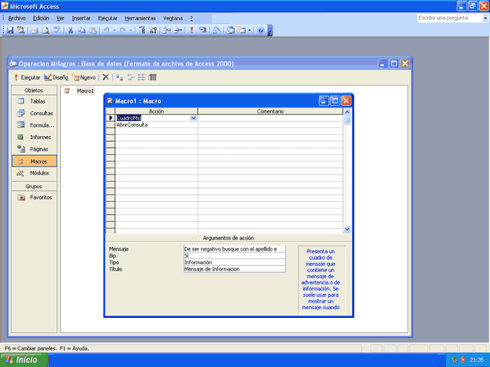Open the CuadroMsj action dropdown arrow

click(194, 118)
